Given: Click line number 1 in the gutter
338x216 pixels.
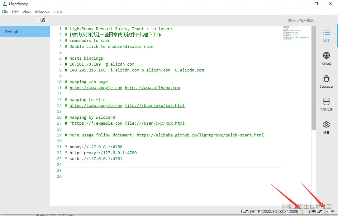Looking at the screenshot, I should click(60, 29).
